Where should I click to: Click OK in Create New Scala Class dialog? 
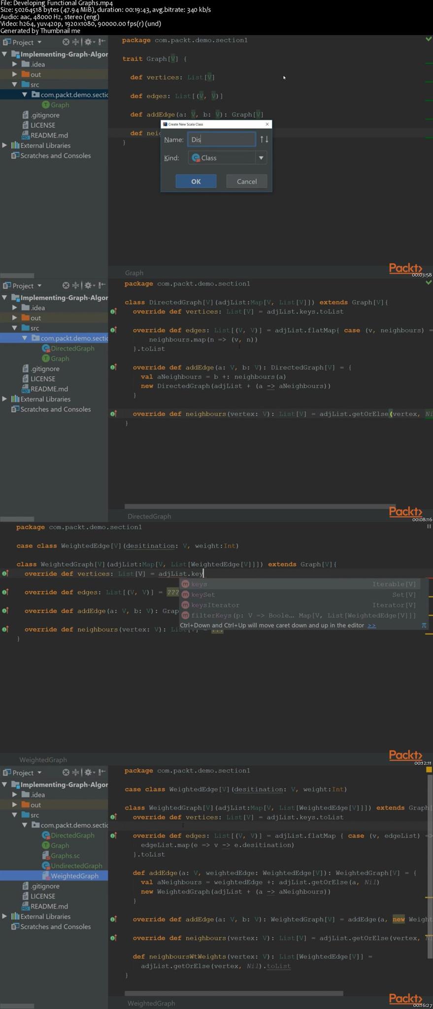196,181
